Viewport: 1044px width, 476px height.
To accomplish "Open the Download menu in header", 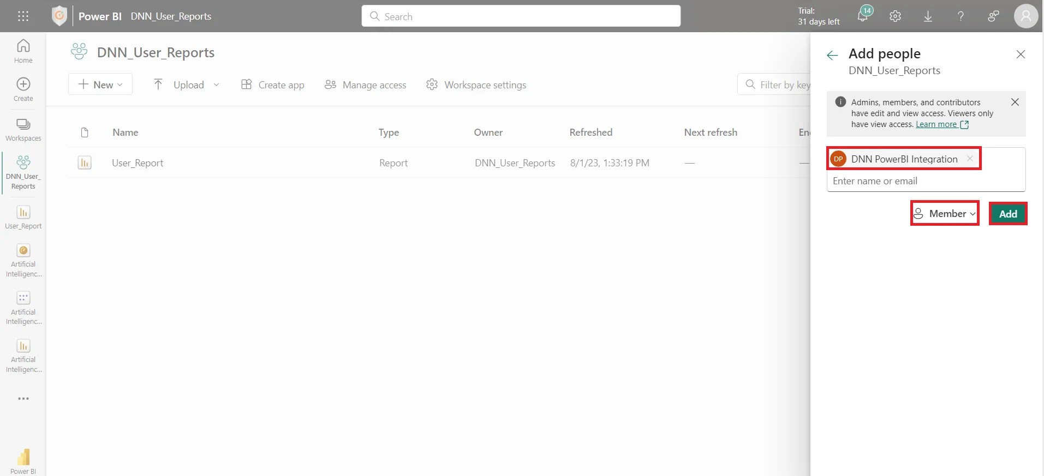I will pyautogui.click(x=928, y=16).
